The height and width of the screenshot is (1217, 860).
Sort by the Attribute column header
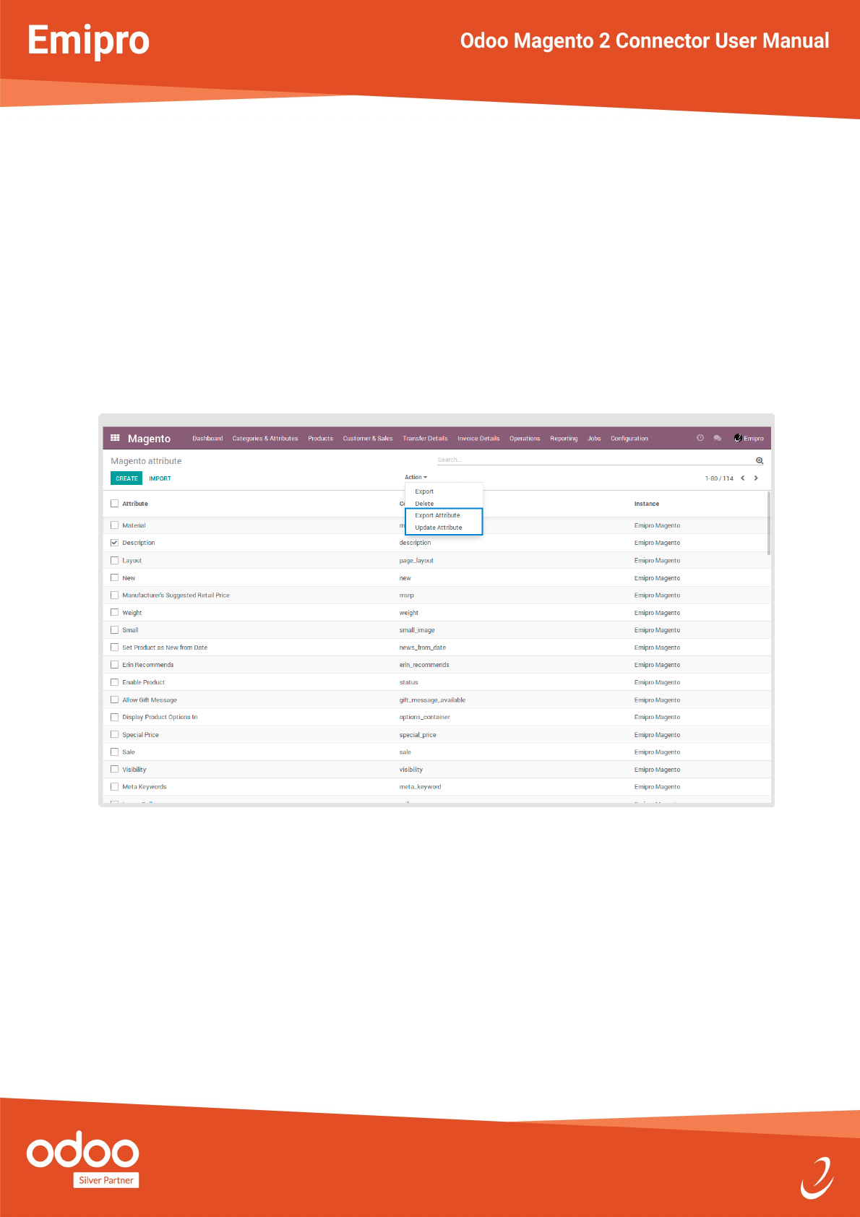coord(135,504)
